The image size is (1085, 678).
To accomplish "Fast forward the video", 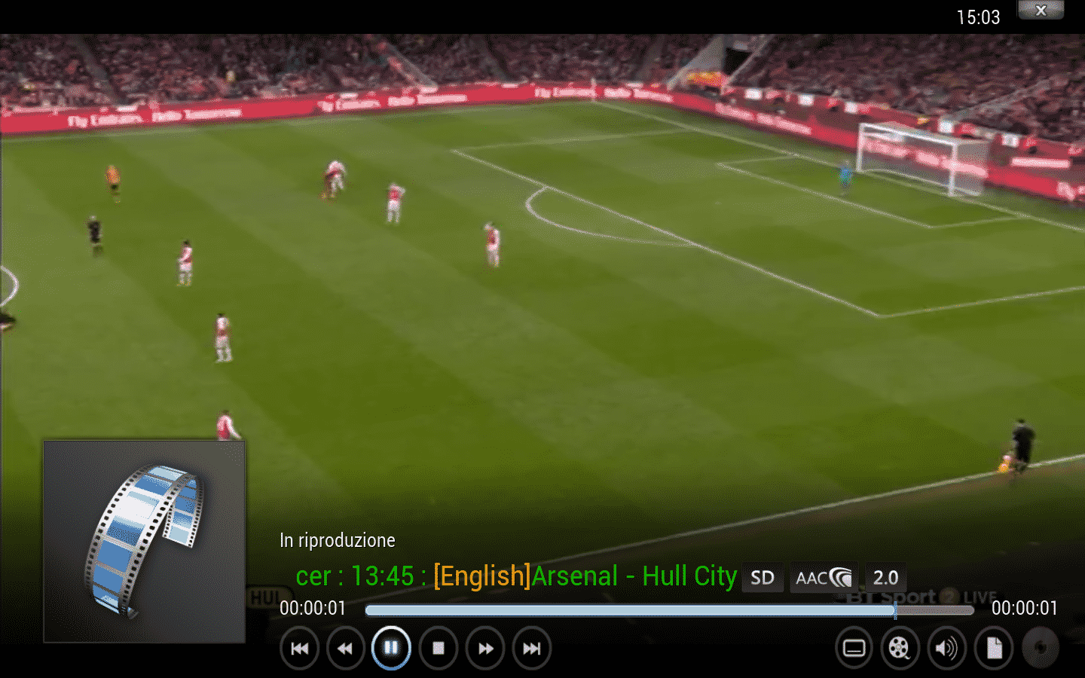I will (485, 648).
